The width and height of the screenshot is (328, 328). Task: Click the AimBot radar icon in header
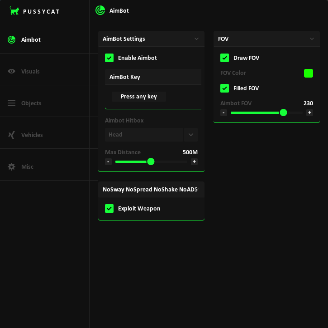click(100, 10)
